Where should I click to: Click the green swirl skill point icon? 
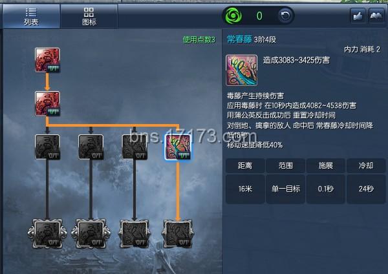coord(233,16)
